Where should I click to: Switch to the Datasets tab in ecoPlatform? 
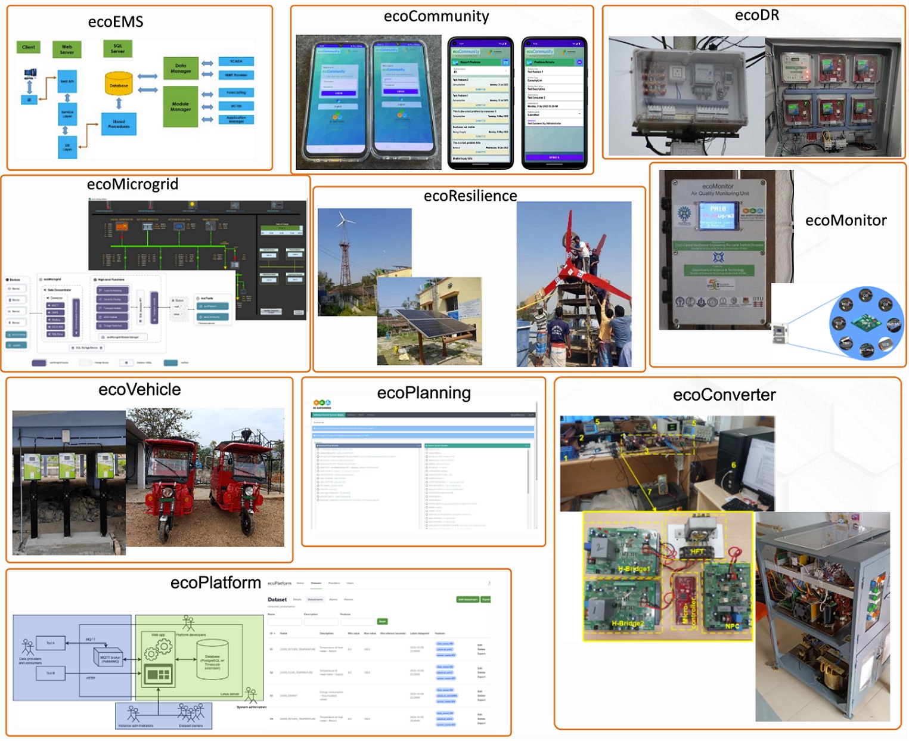(316, 583)
